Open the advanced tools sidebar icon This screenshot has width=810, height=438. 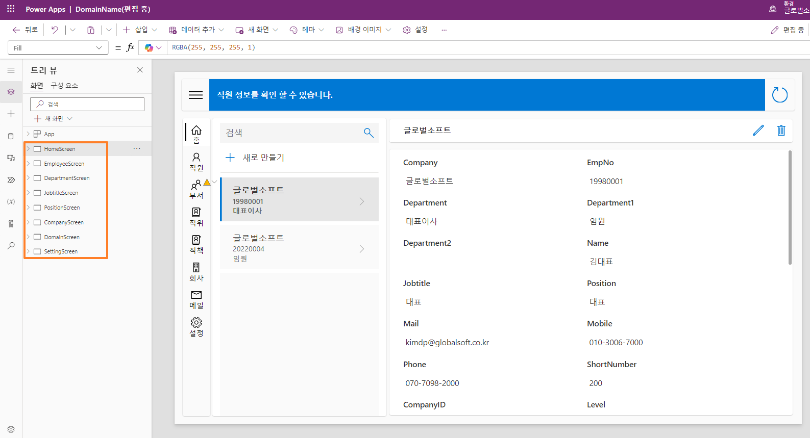(11, 223)
